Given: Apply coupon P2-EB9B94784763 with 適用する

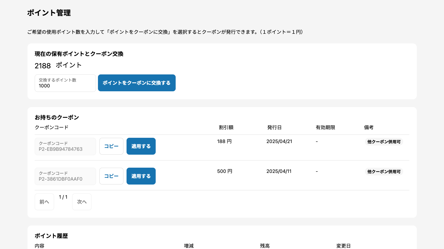Looking at the screenshot, I should [x=141, y=146].
